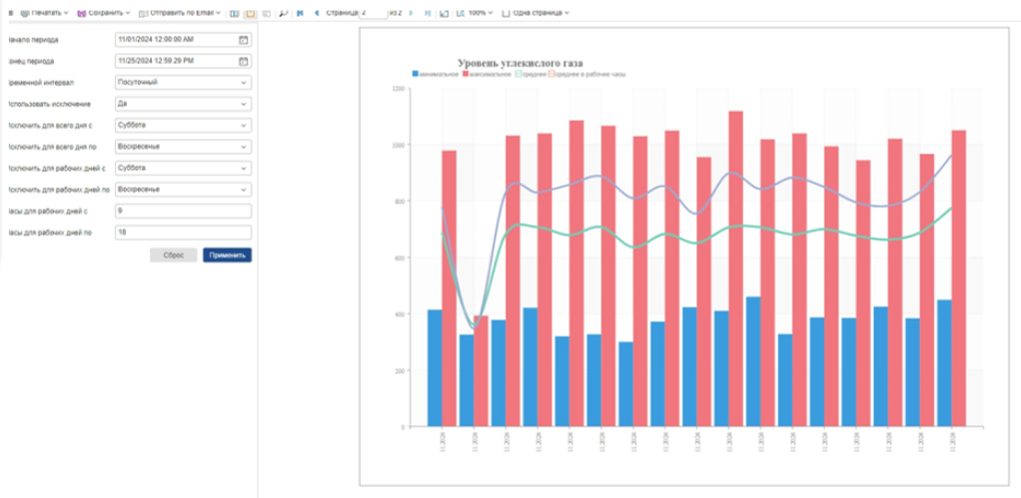The height and width of the screenshot is (498, 1021).
Task: Click the page number input field
Action: [x=374, y=13]
